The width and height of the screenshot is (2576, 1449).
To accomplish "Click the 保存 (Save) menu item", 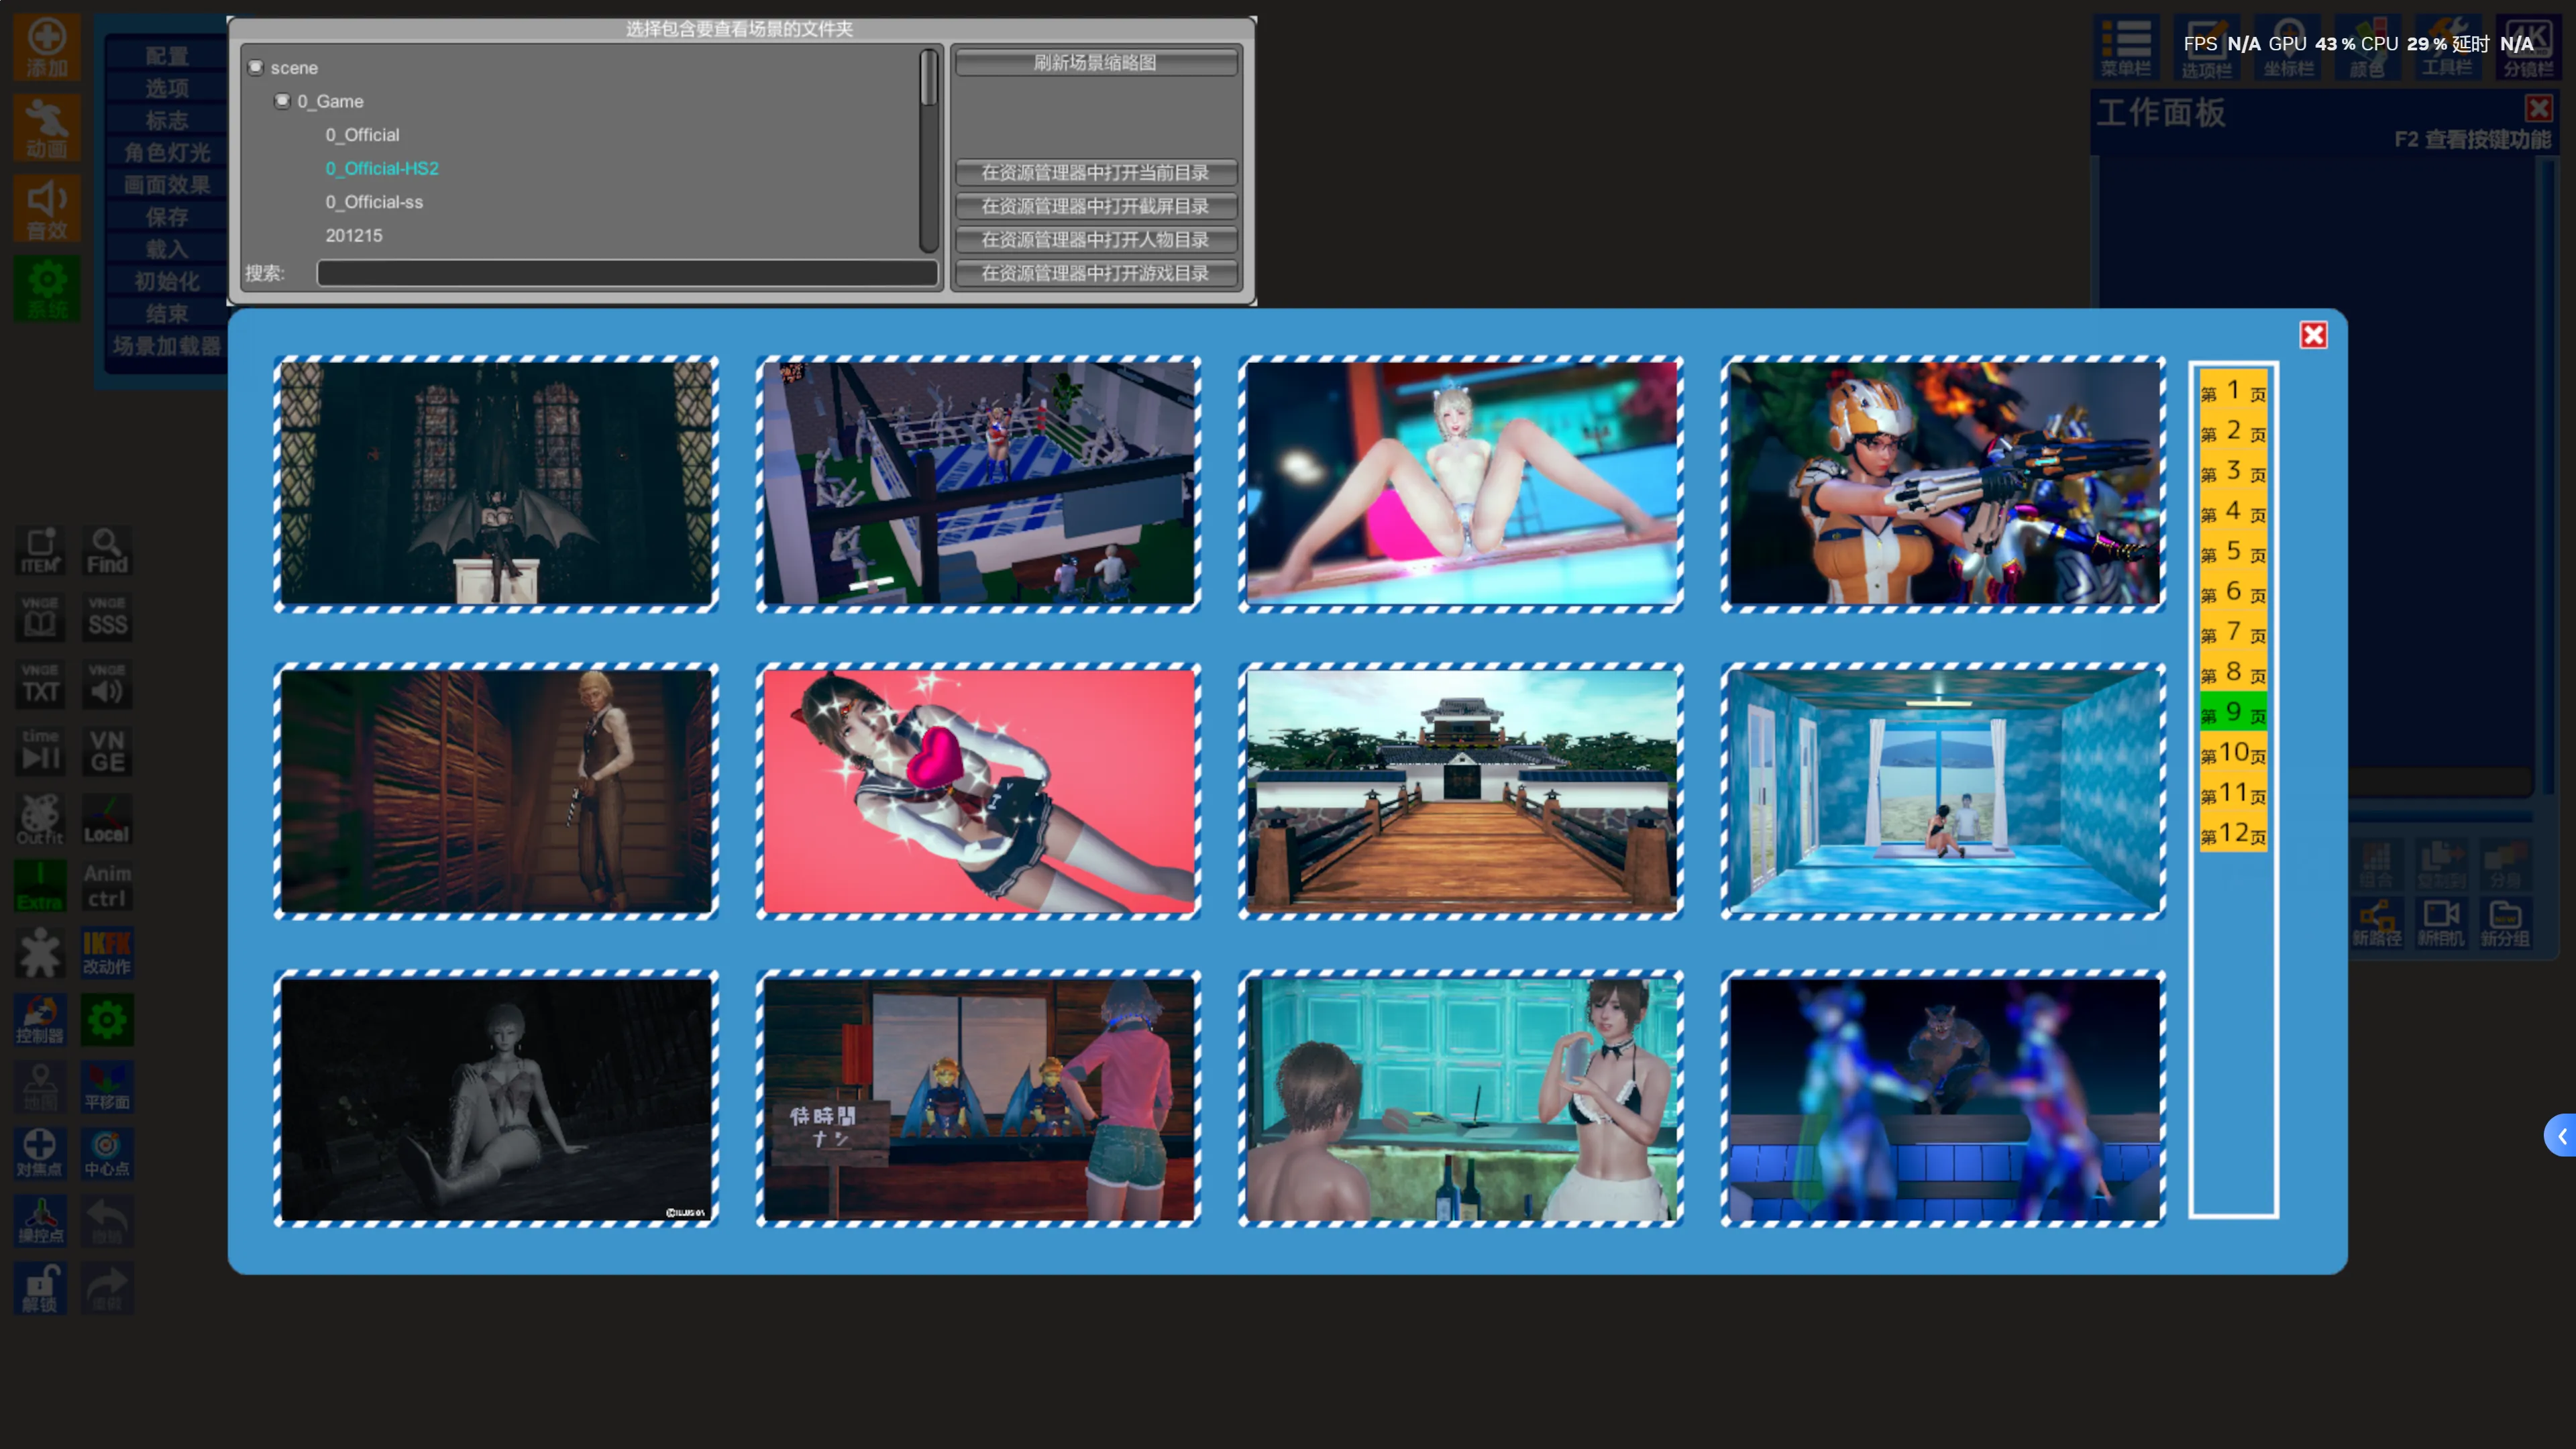I will pos(166,217).
